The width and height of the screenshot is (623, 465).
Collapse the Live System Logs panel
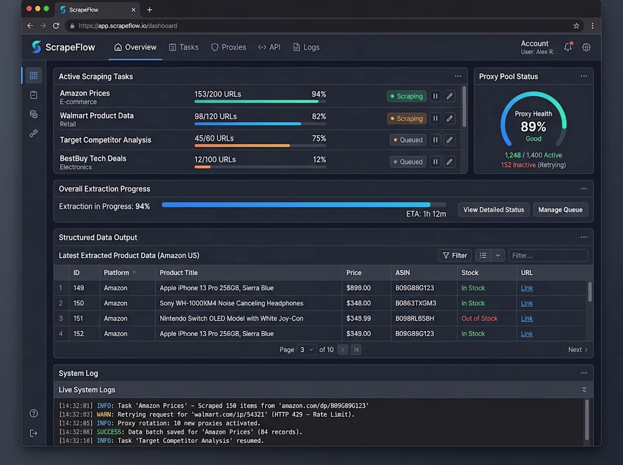click(584, 390)
